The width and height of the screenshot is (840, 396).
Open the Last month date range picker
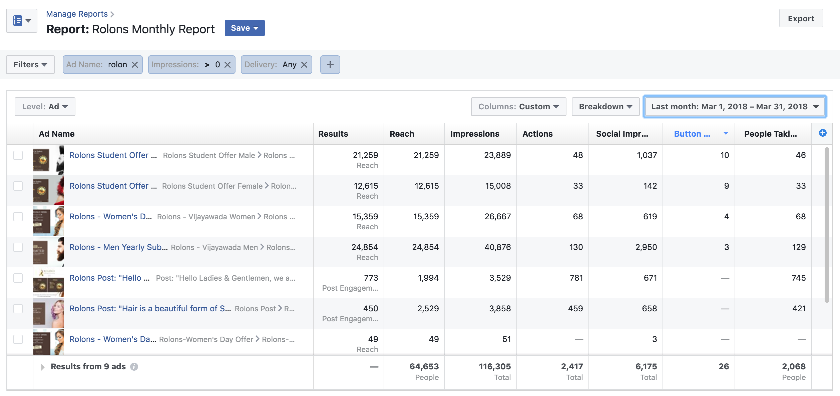coord(735,107)
